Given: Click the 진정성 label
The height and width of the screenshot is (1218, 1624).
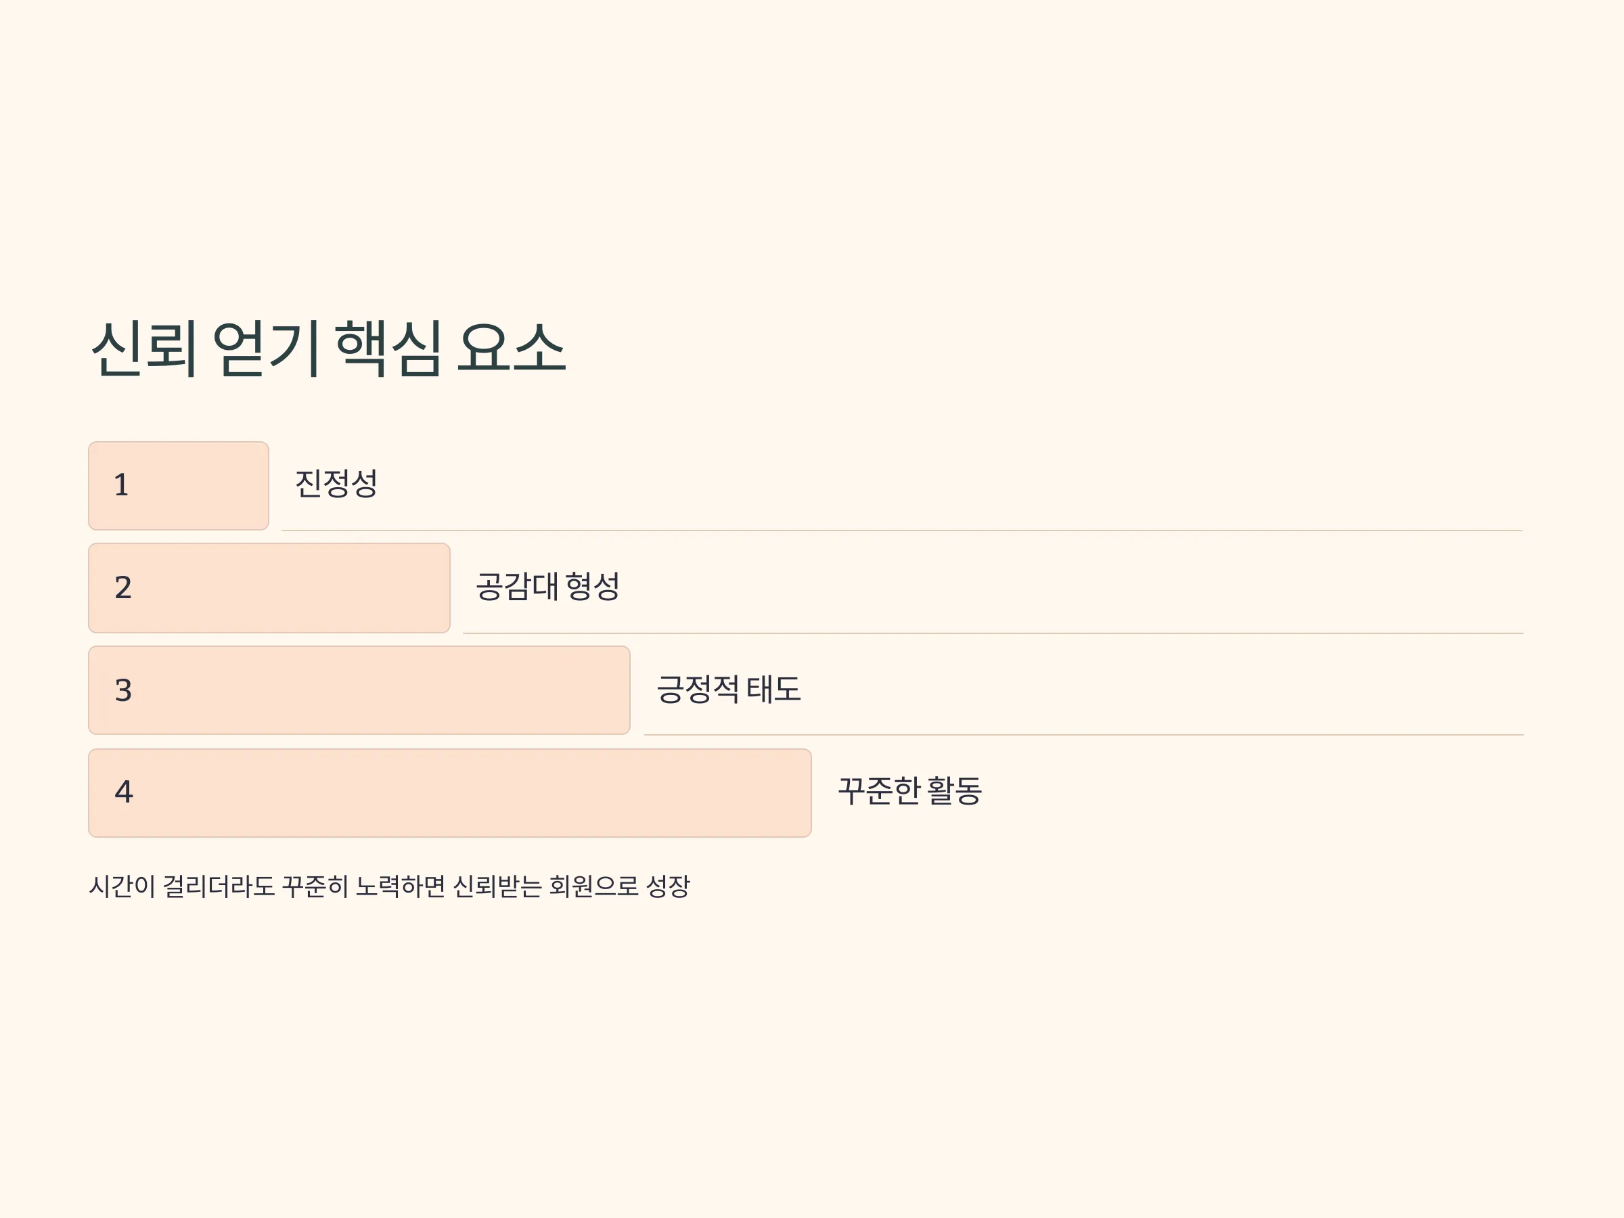Looking at the screenshot, I should (336, 483).
